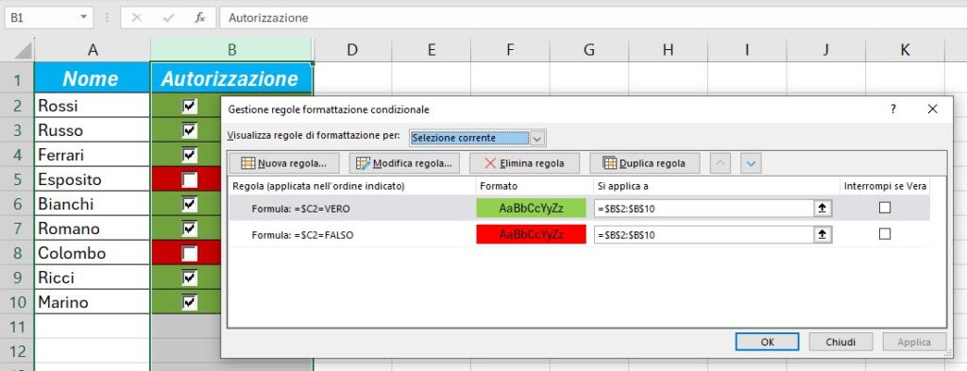Uncheck the Bianchi authorization checkbox
The image size is (967, 371).
[x=189, y=204]
